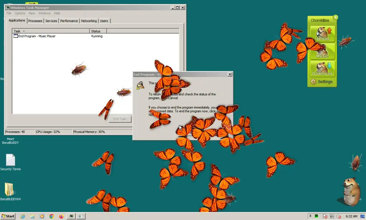Close the ChomikBox widget with the X

click(x=335, y=17)
